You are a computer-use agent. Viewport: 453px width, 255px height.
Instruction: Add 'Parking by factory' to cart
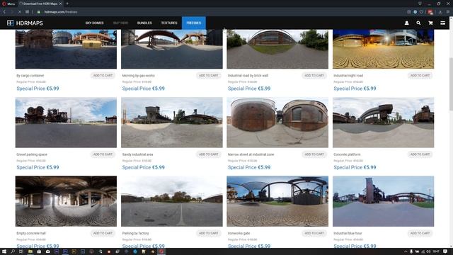coord(208,233)
